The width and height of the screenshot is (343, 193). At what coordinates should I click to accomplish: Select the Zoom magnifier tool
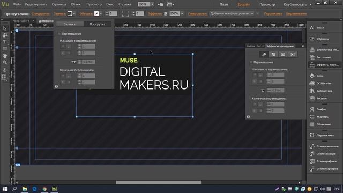(5, 62)
